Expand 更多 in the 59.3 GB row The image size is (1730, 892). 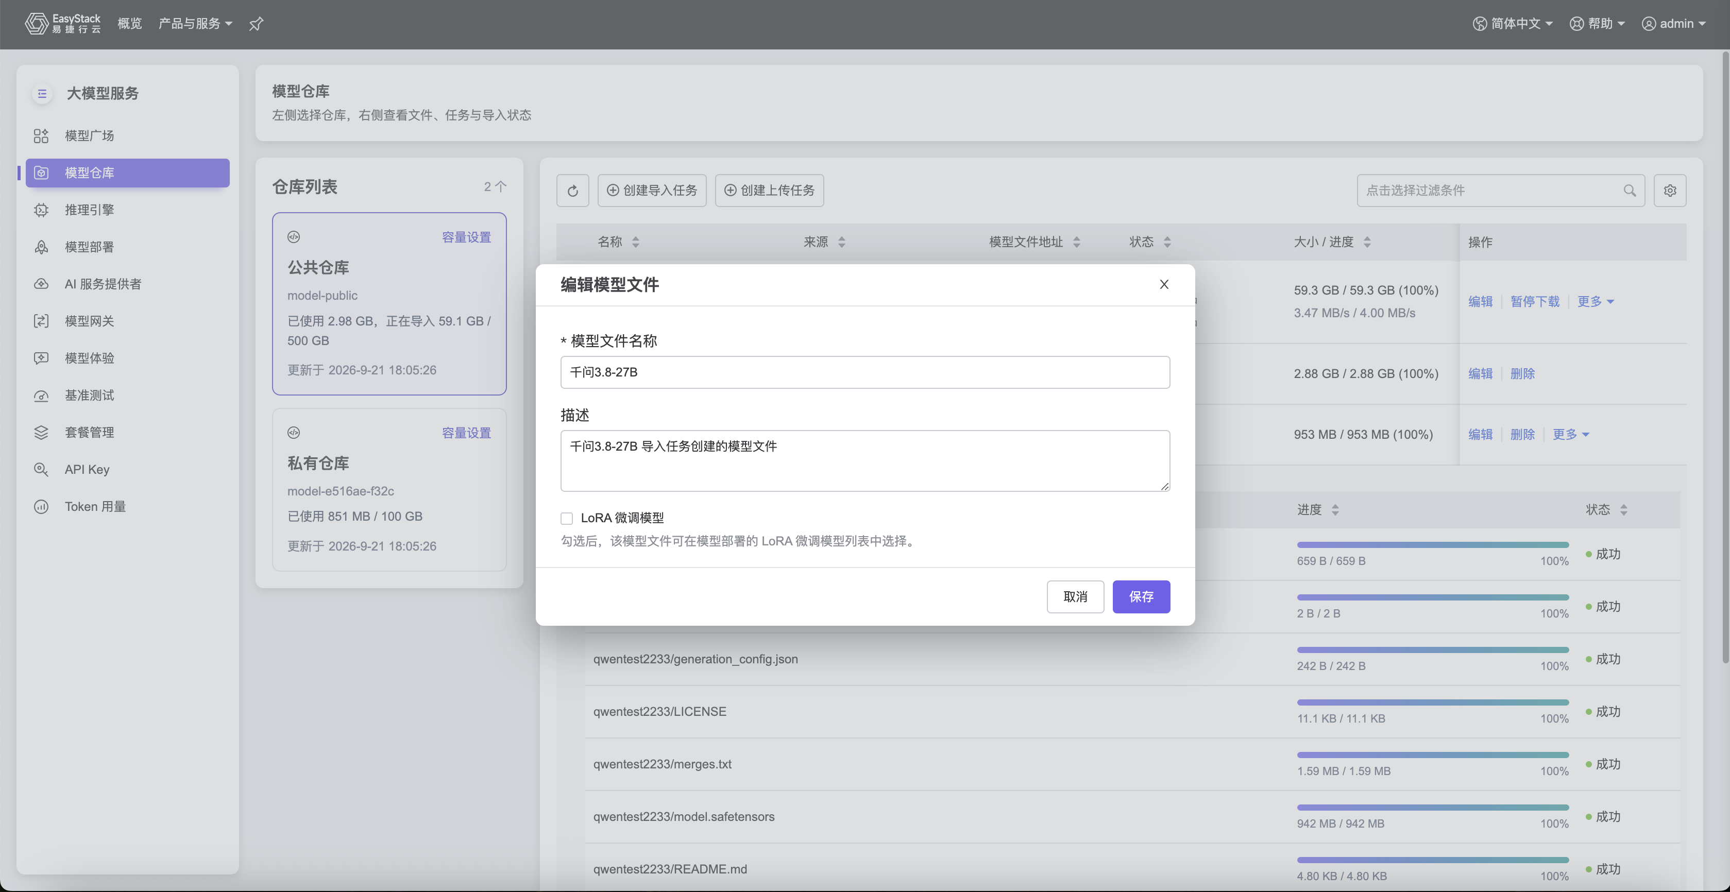pos(1595,301)
